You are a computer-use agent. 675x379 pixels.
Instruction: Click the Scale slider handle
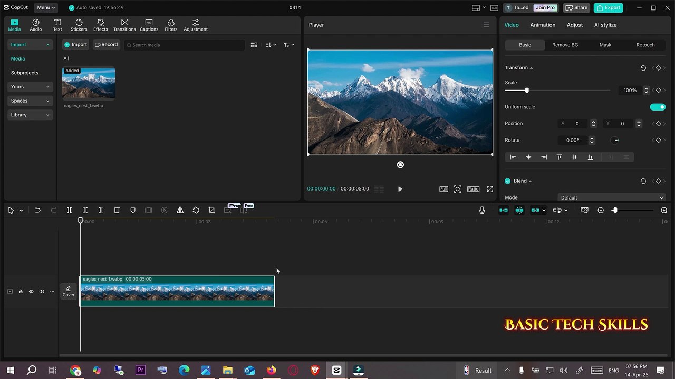(x=526, y=91)
